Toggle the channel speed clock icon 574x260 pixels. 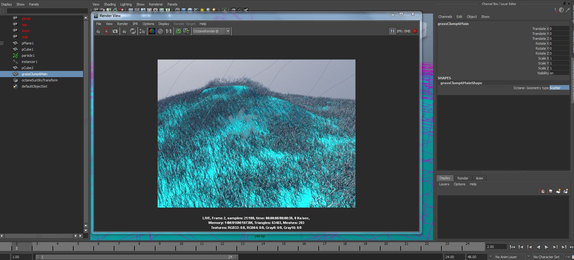[561, 10]
